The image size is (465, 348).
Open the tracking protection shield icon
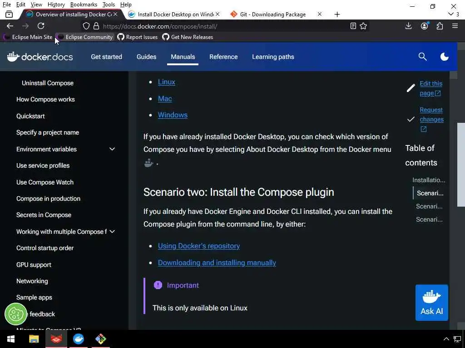(x=86, y=26)
